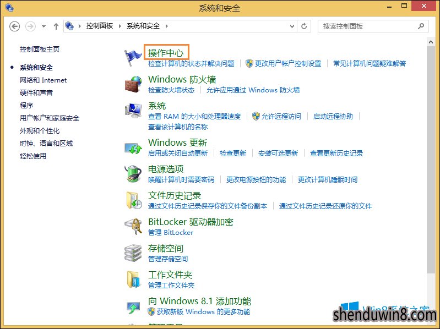
Task: Open 向 Windows 8.1 添加功能 link
Action: [x=199, y=301]
